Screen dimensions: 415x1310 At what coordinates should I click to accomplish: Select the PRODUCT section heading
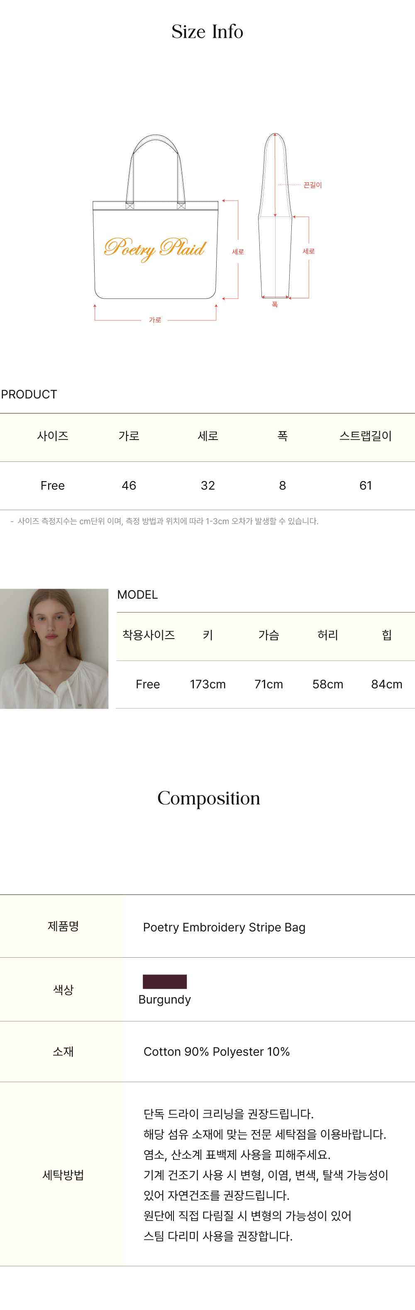click(x=29, y=394)
